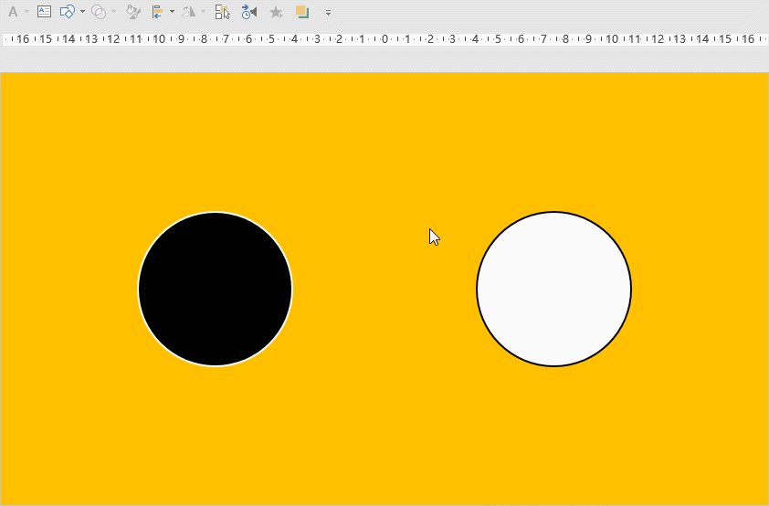Select the black circle shape
The height and width of the screenshot is (506, 769).
click(x=215, y=290)
